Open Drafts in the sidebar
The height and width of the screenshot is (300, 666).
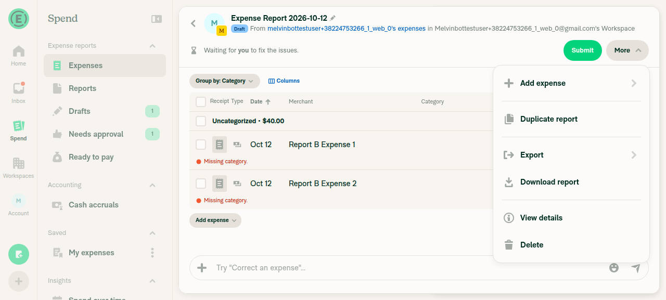coord(105,111)
